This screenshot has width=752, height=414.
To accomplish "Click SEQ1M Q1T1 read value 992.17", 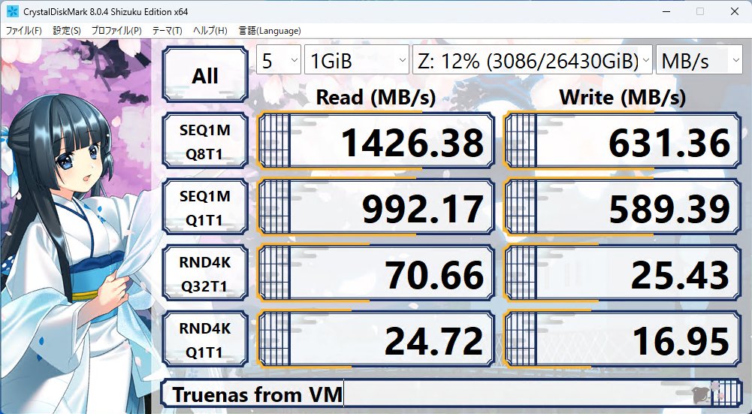I will tap(376, 207).
